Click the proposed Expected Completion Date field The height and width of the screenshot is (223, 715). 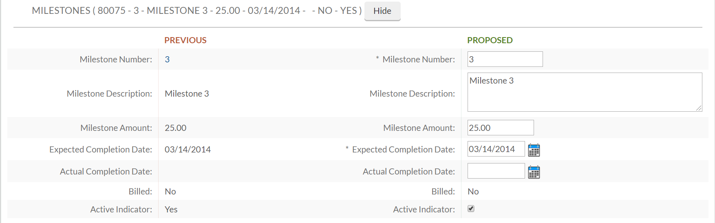coord(496,149)
